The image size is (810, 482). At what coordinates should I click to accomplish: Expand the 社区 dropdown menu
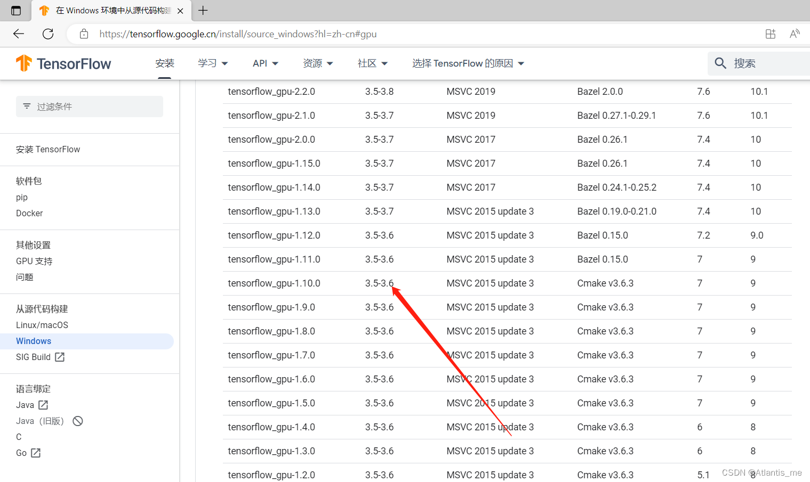coord(373,63)
